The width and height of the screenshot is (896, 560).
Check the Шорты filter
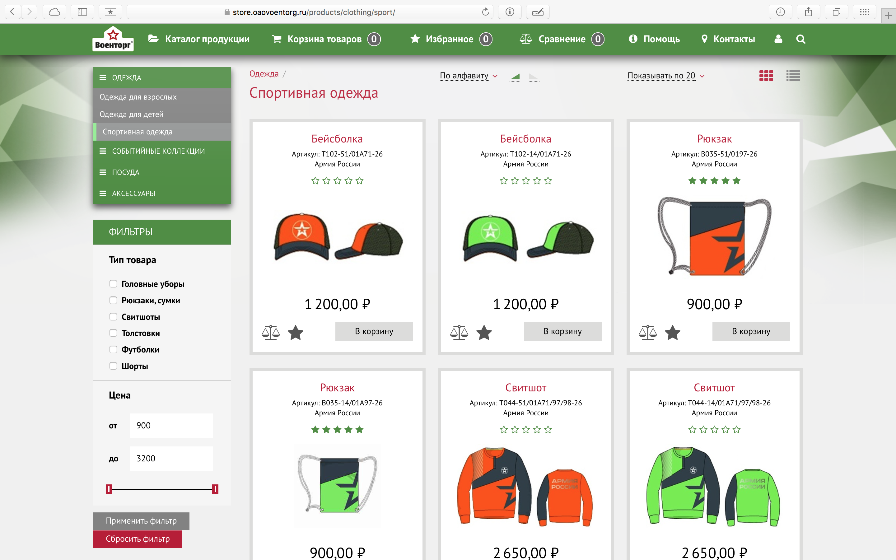tap(113, 366)
